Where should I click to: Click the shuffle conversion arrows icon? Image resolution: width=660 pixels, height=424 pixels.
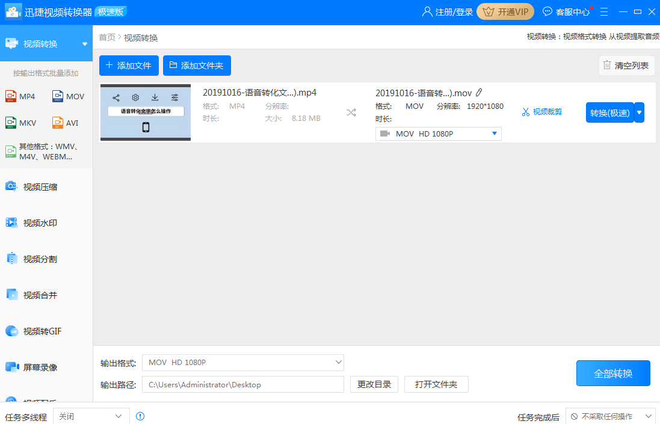(351, 112)
